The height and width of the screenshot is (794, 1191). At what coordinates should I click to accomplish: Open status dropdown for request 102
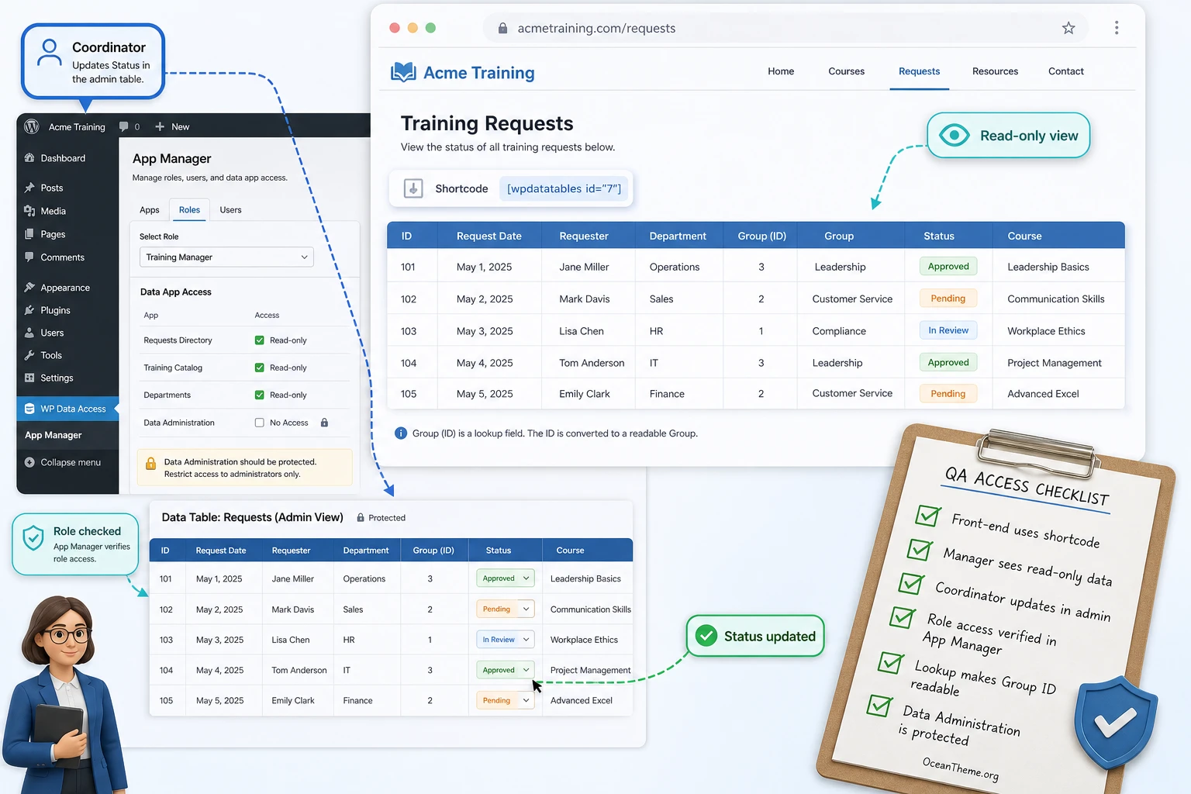506,609
